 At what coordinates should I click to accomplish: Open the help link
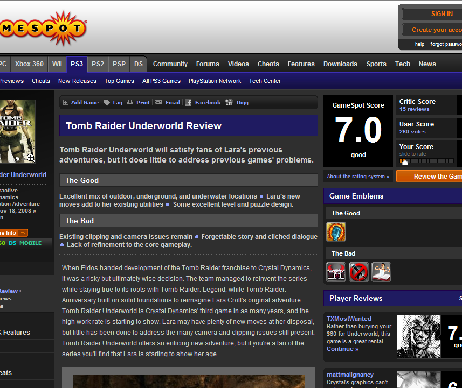tap(419, 44)
